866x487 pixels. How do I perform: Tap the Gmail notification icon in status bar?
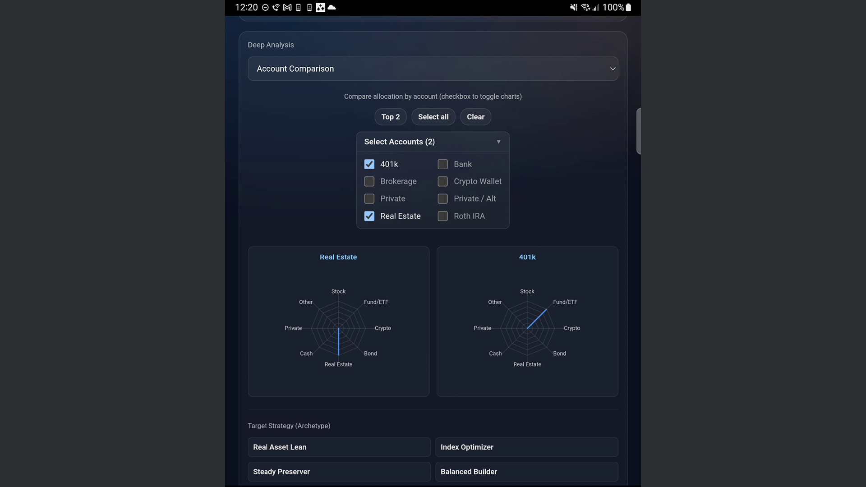[287, 8]
